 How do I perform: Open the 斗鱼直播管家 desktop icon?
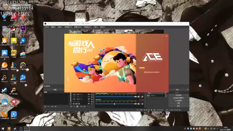[4, 114]
